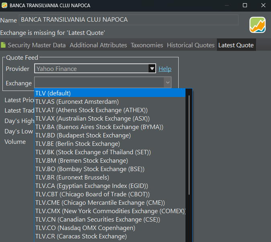The width and height of the screenshot is (271, 242).
Task: Pick TLV.BR Euronext Brussels
Action: pos(110,177)
